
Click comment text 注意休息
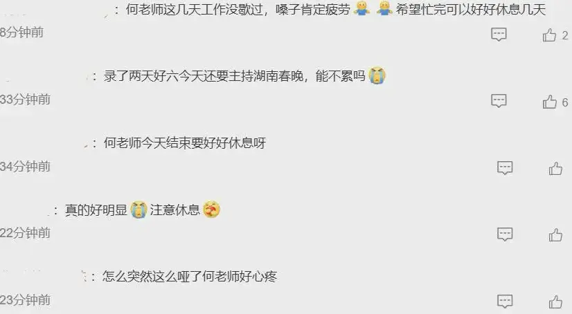coord(175,210)
